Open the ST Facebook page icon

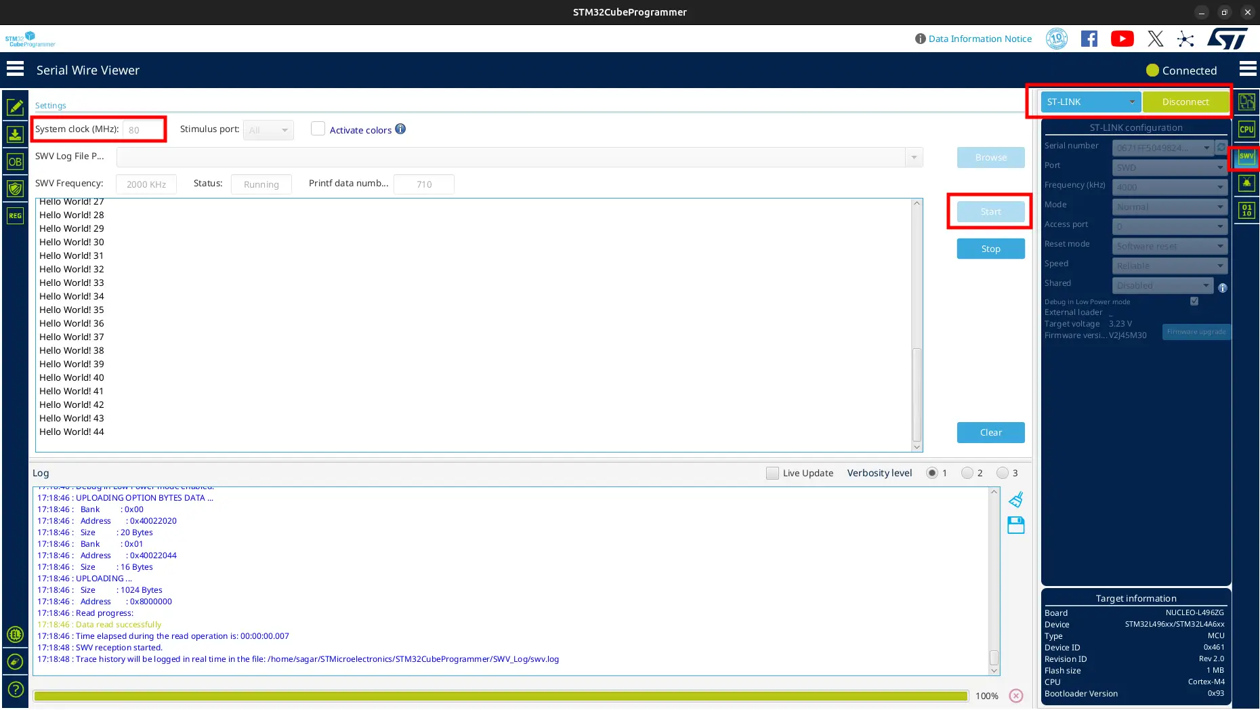1089,39
